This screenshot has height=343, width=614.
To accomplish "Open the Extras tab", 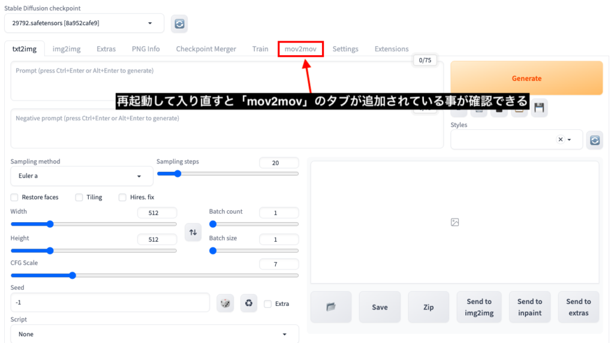I will [x=106, y=49].
